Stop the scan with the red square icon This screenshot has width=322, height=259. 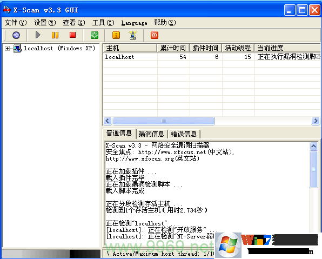(72, 35)
